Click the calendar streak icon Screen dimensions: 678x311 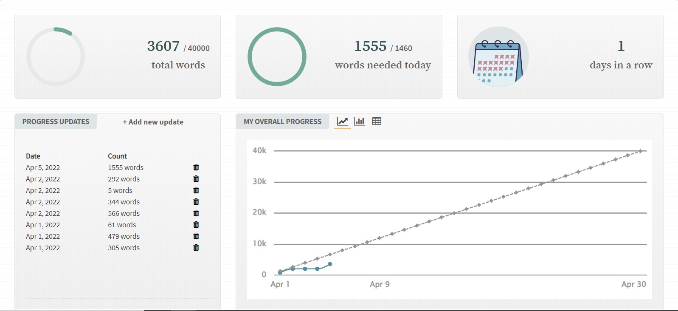tap(498, 57)
